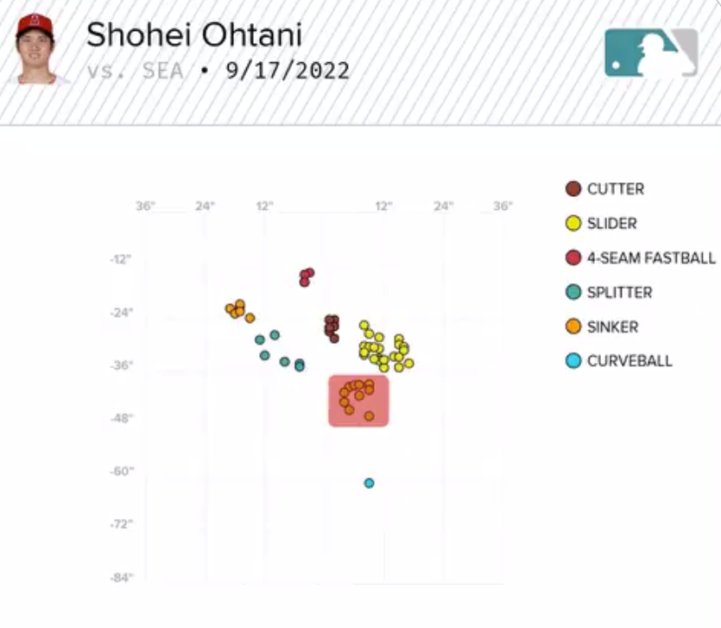Click the Cutter legend color dot

[x=573, y=188]
